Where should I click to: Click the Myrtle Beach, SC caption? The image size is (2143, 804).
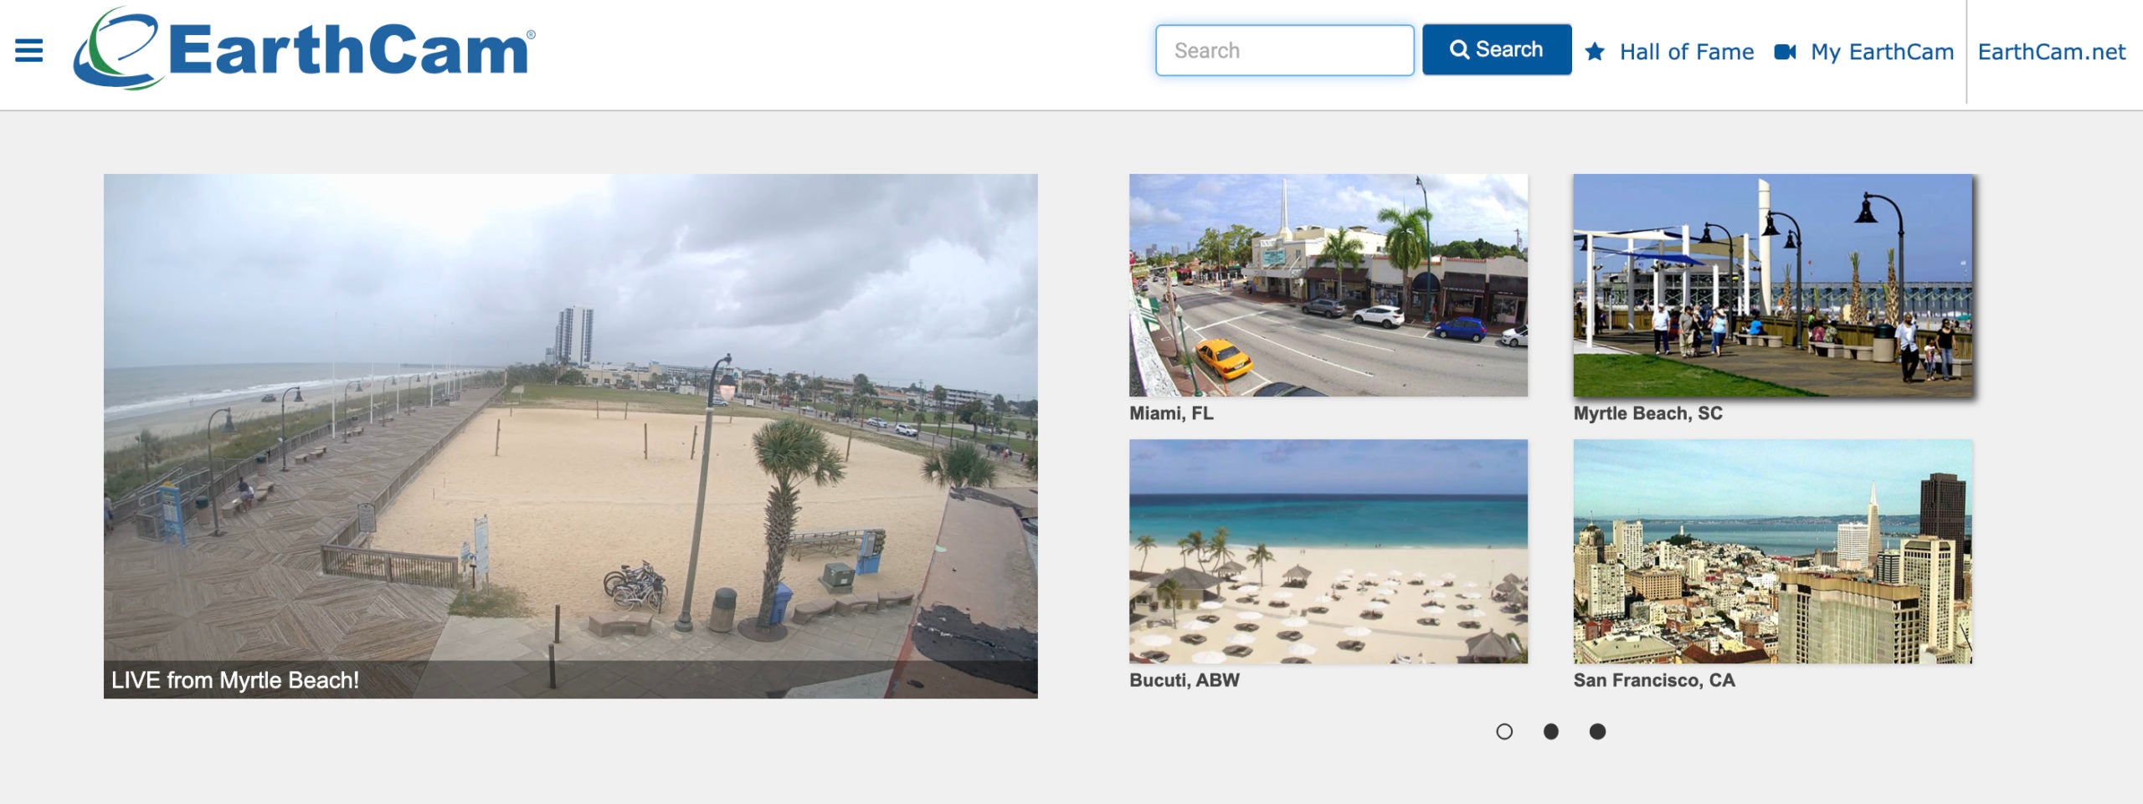click(1647, 413)
